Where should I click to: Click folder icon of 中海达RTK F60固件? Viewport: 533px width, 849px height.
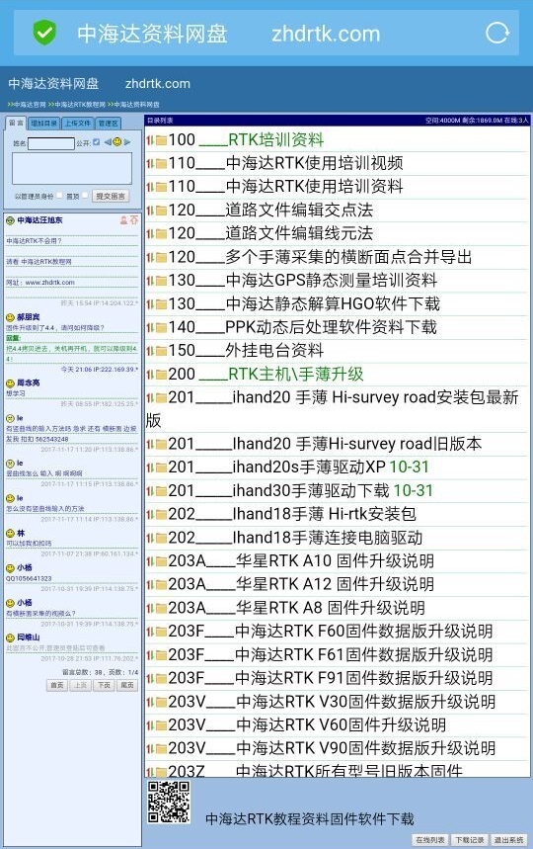tap(161, 632)
